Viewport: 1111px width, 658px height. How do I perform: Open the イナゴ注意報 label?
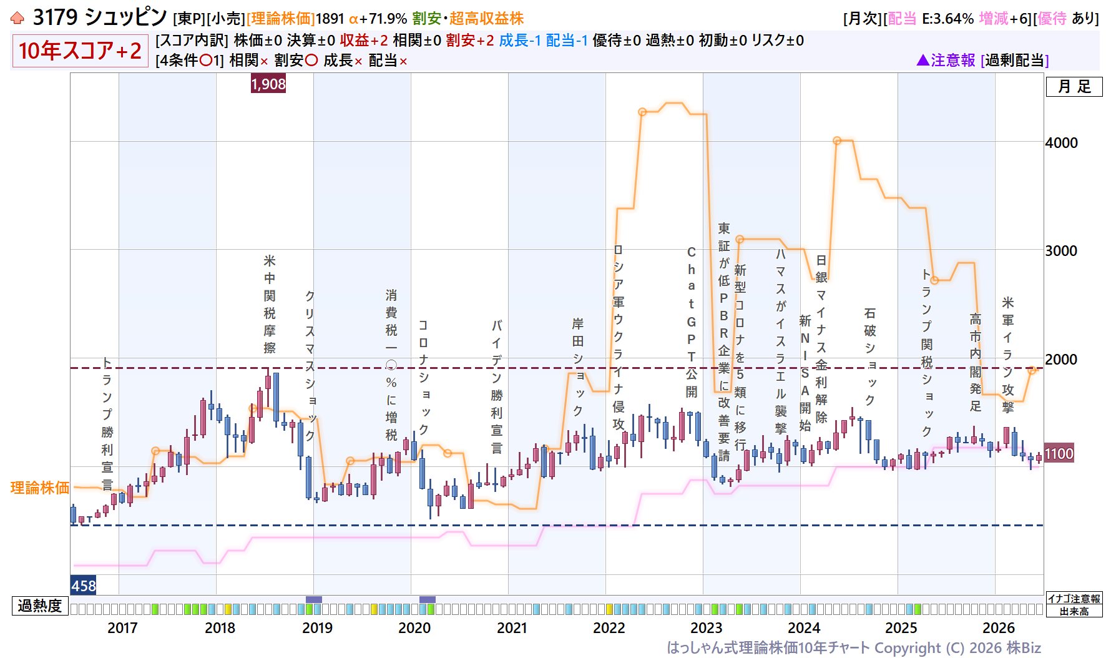(1074, 599)
